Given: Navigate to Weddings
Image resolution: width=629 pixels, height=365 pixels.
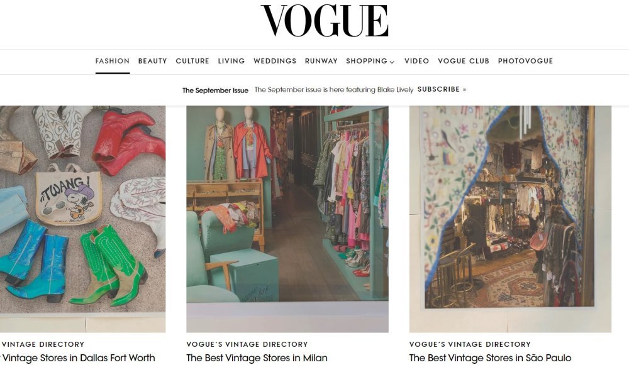Looking at the screenshot, I should [275, 61].
